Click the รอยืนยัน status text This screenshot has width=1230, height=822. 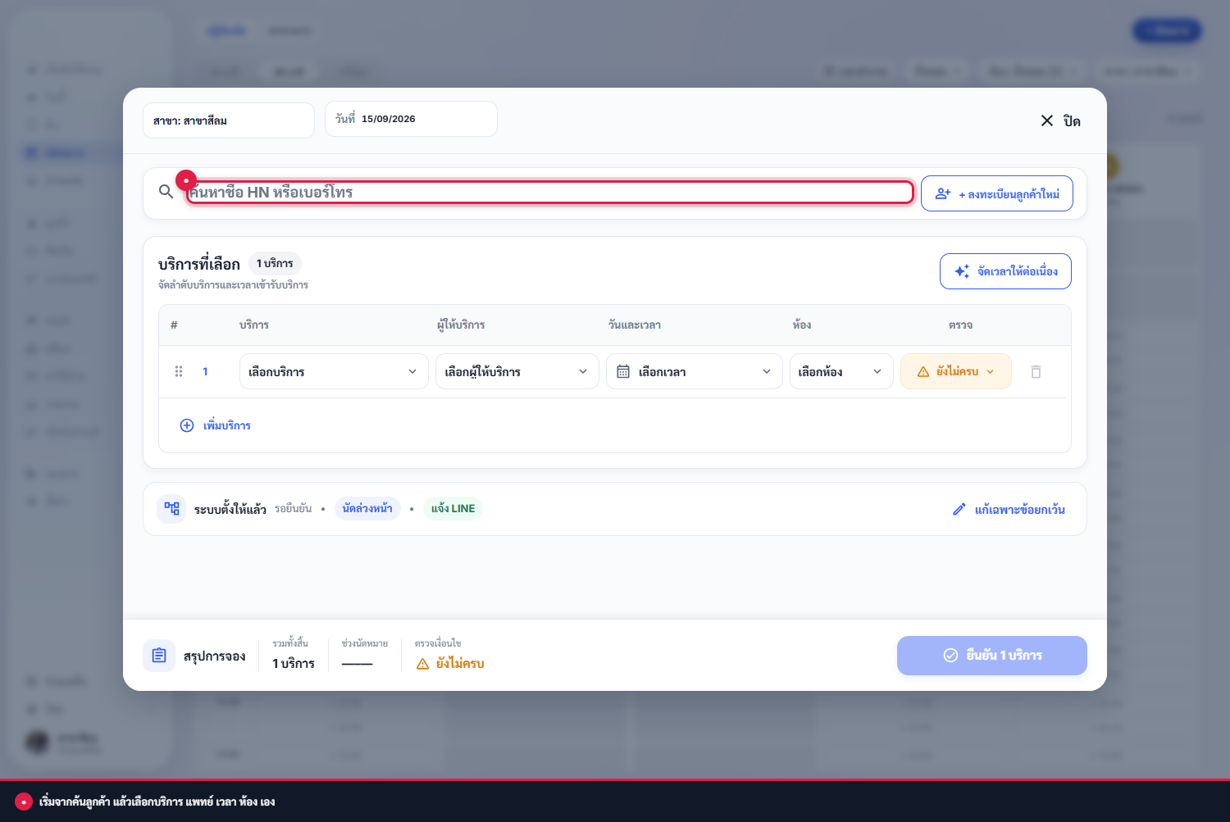[x=293, y=509]
